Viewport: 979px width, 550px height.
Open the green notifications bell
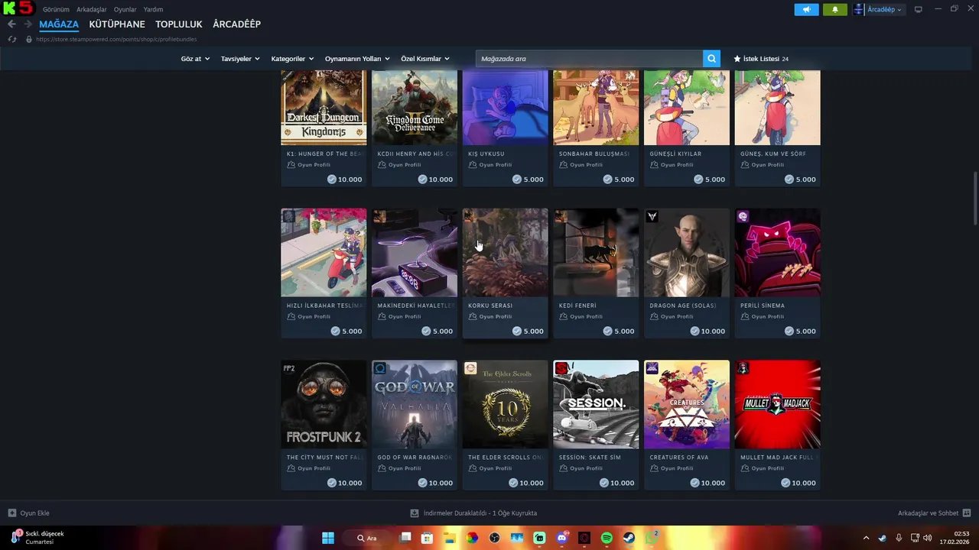click(x=835, y=9)
